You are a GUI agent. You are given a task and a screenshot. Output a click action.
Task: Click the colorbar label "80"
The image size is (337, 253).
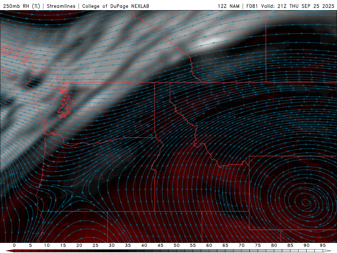click(x=274, y=245)
